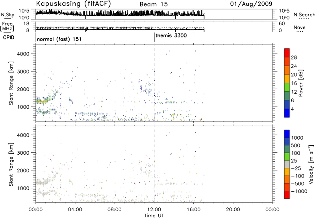Click the red top swatch of Power colorbar
The width and height of the screenshot is (315, 218).
click(x=287, y=53)
